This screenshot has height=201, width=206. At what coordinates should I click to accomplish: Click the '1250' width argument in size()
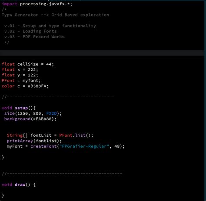(x=23, y=113)
